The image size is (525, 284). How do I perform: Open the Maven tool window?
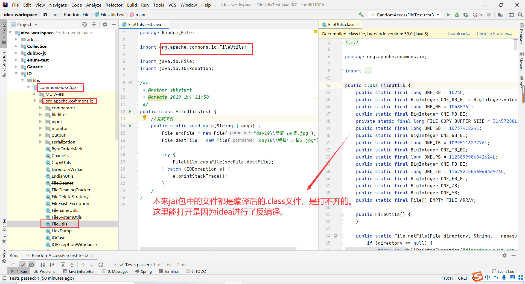(x=521, y=60)
